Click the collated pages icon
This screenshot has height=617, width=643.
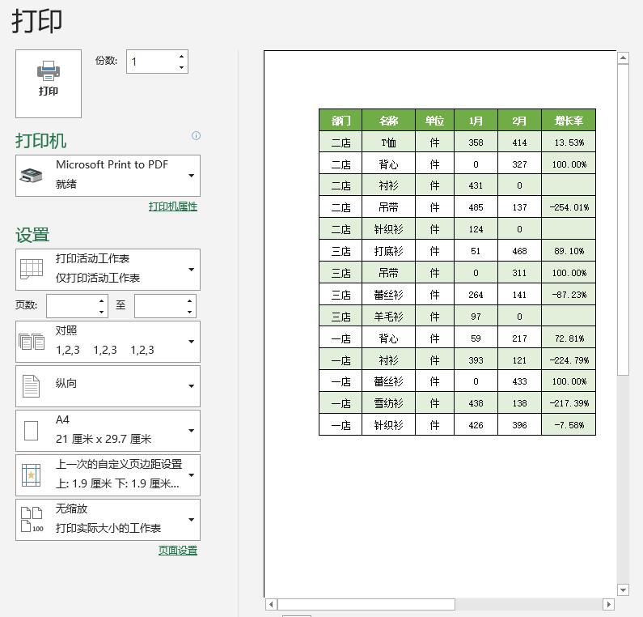pos(32,342)
